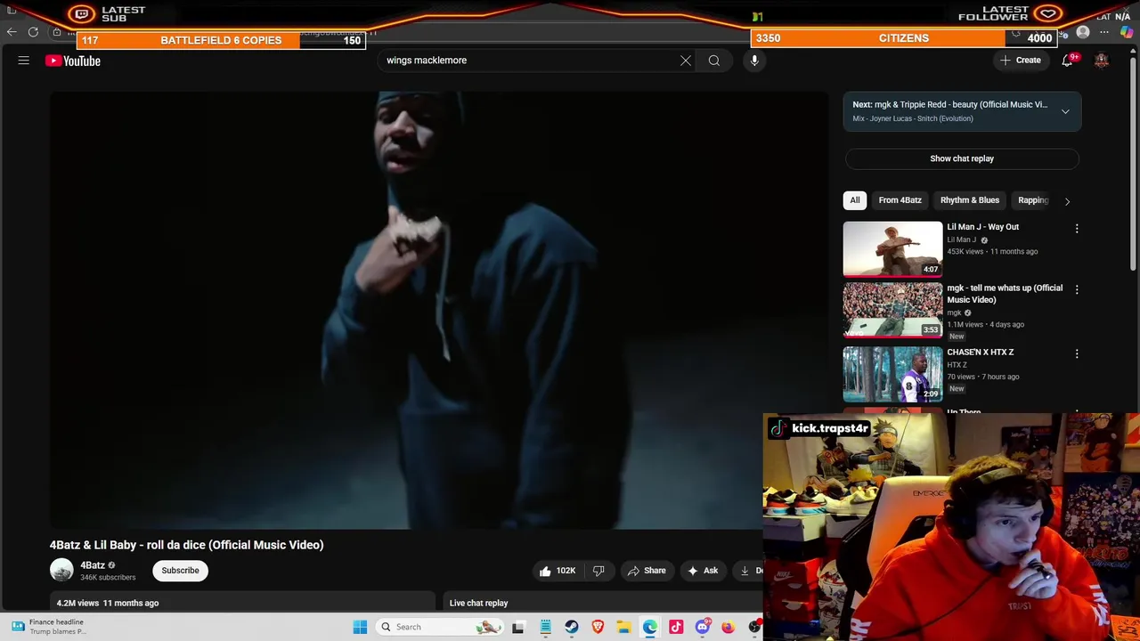
Task: Select the From 4Batz chip
Action: pyautogui.click(x=900, y=200)
